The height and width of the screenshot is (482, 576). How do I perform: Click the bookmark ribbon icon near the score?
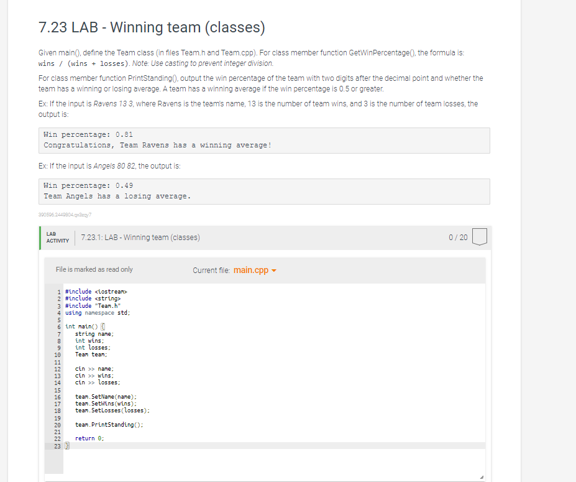click(x=479, y=237)
